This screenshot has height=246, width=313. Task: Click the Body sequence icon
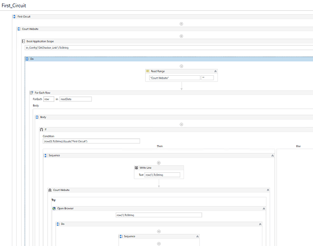click(x=37, y=117)
